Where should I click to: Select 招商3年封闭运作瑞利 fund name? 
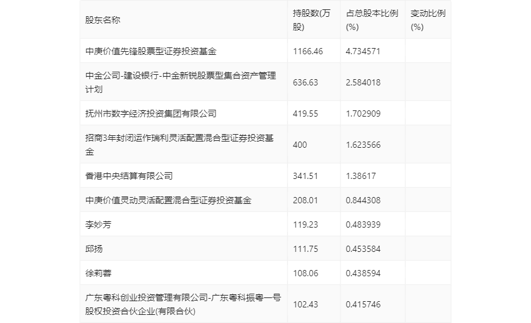pos(179,145)
